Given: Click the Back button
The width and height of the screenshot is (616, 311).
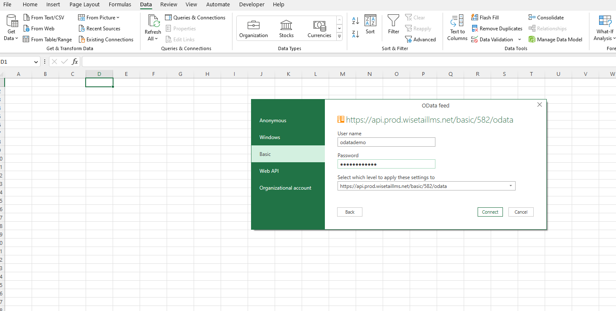Looking at the screenshot, I should pyautogui.click(x=350, y=212).
